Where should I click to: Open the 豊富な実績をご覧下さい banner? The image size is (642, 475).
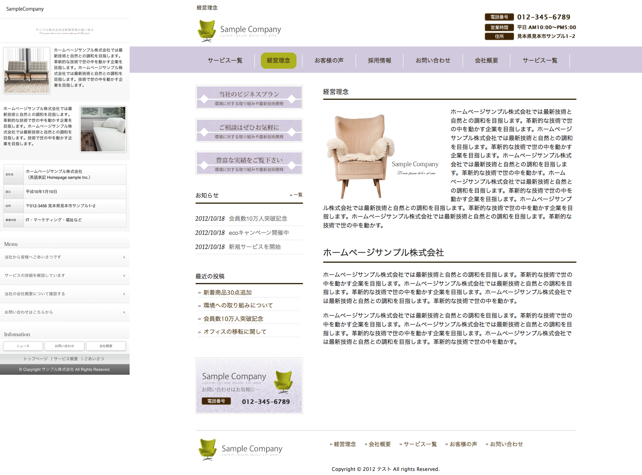coord(249,163)
